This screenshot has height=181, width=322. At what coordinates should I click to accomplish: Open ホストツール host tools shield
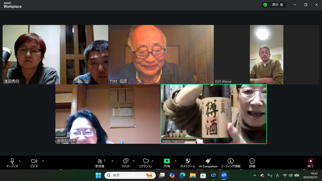[188, 163]
